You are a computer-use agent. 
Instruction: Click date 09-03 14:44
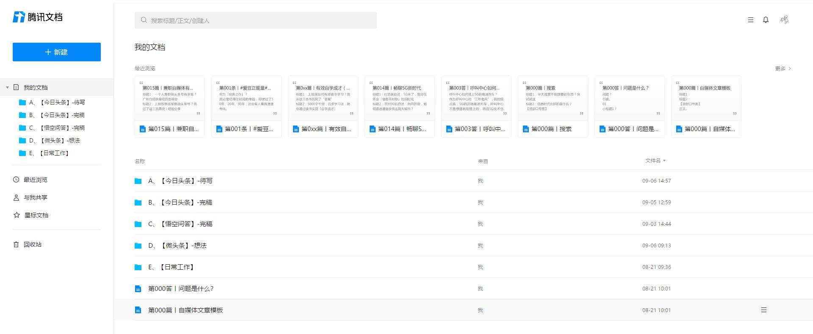tap(656, 224)
